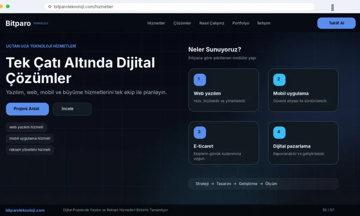Open the Hizmetler menu item
The height and width of the screenshot is (216, 360).
(156, 23)
